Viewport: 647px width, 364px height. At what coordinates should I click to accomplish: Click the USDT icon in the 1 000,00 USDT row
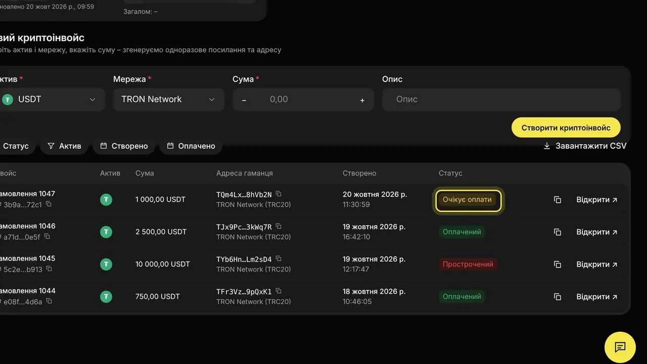(106, 200)
